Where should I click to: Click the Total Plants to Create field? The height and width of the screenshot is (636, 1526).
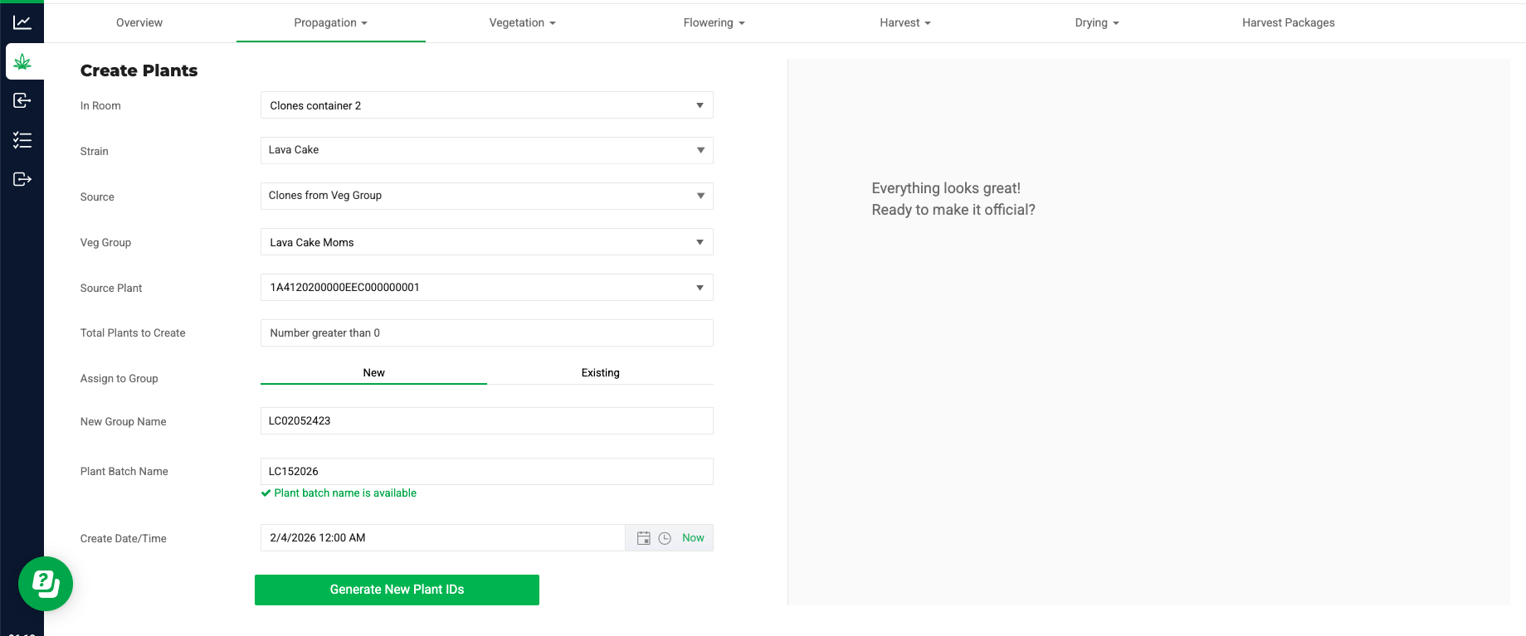pyautogui.click(x=486, y=333)
